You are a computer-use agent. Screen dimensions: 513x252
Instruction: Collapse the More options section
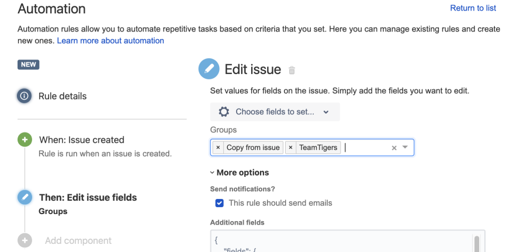tap(240, 173)
